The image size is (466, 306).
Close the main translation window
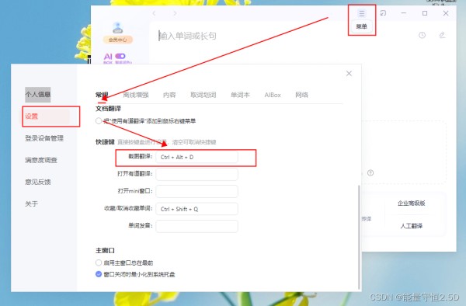[446, 13]
